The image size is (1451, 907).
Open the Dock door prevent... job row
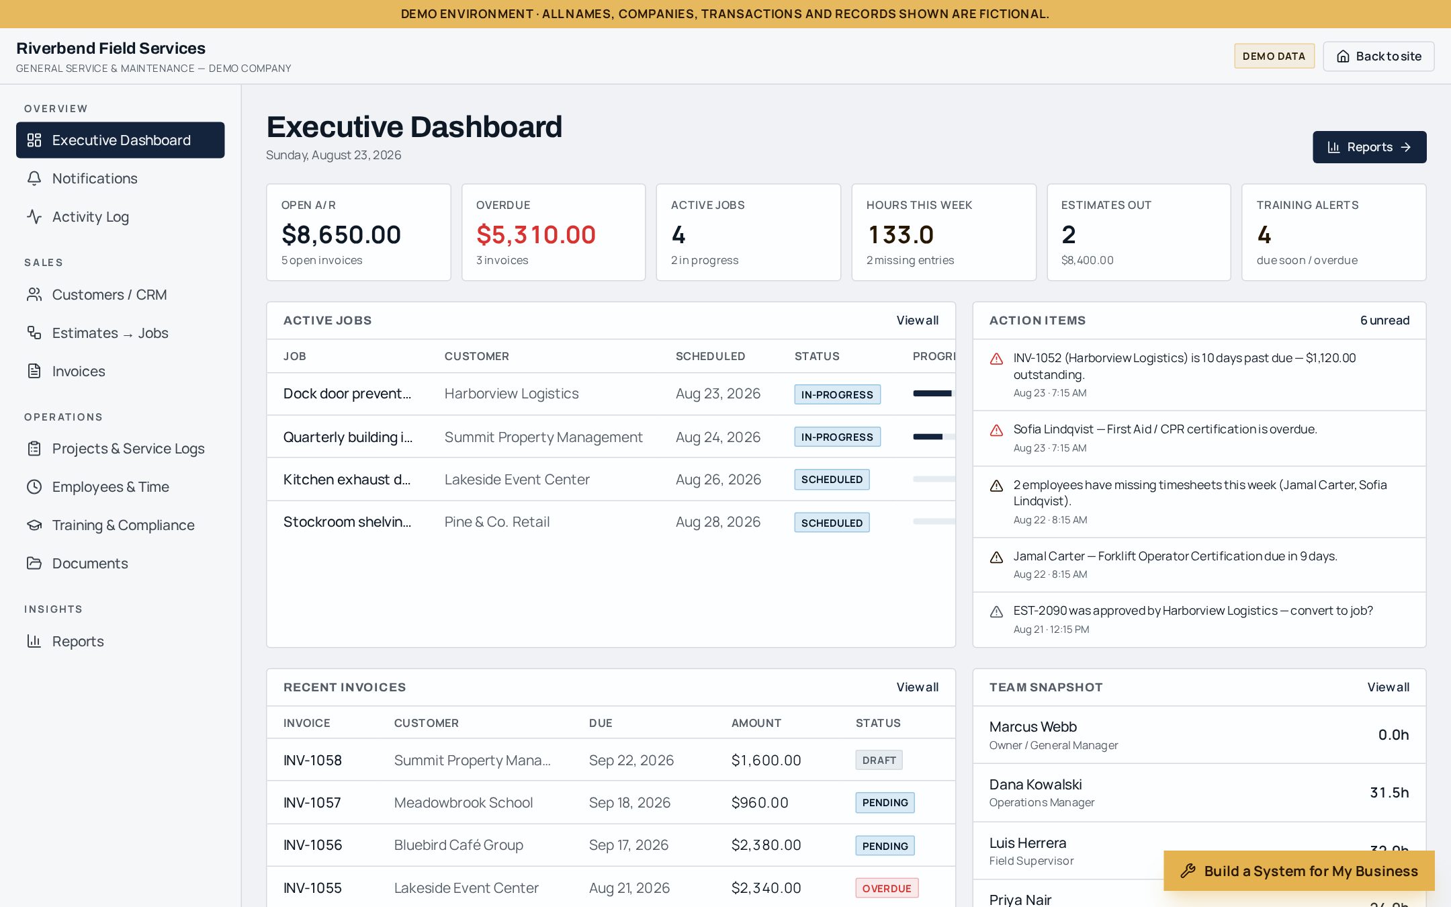tap(611, 394)
